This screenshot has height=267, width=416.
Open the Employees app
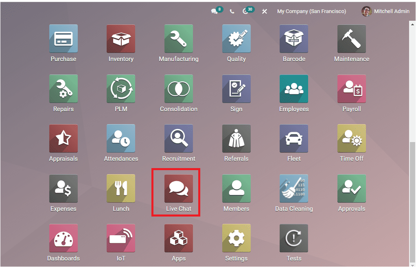294,89
